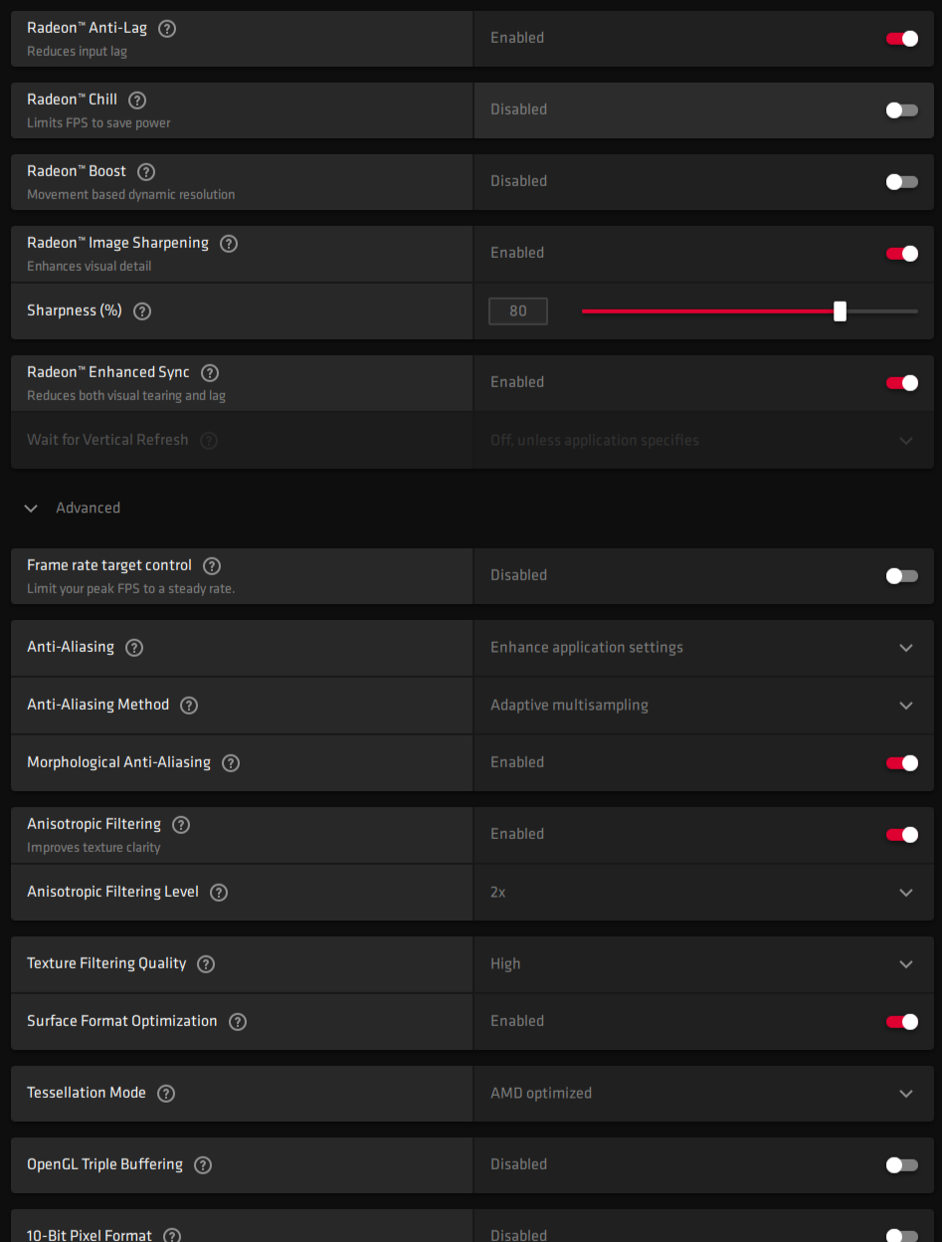
Task: Disable Morphological Anti-Aliasing switch
Action: (902, 763)
